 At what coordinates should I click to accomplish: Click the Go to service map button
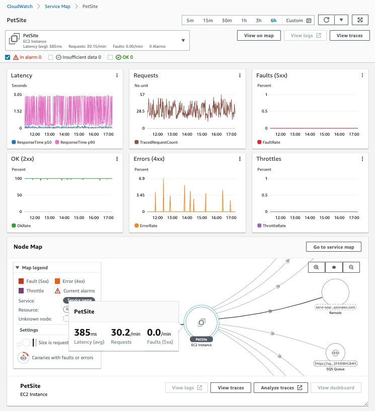coord(334,247)
